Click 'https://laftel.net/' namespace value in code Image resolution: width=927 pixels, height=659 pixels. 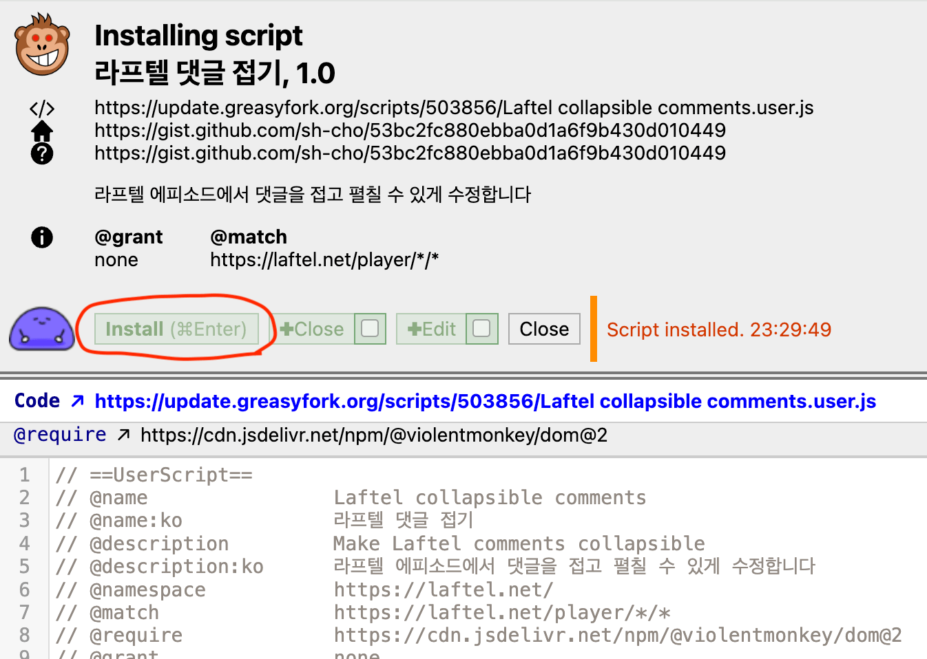pos(444,590)
